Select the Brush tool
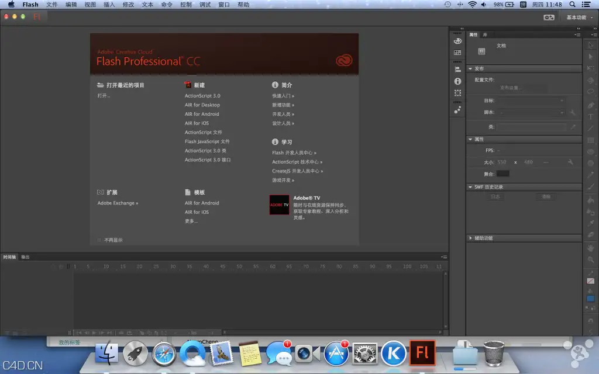Viewport: 599px width, 374px height. pos(591,186)
